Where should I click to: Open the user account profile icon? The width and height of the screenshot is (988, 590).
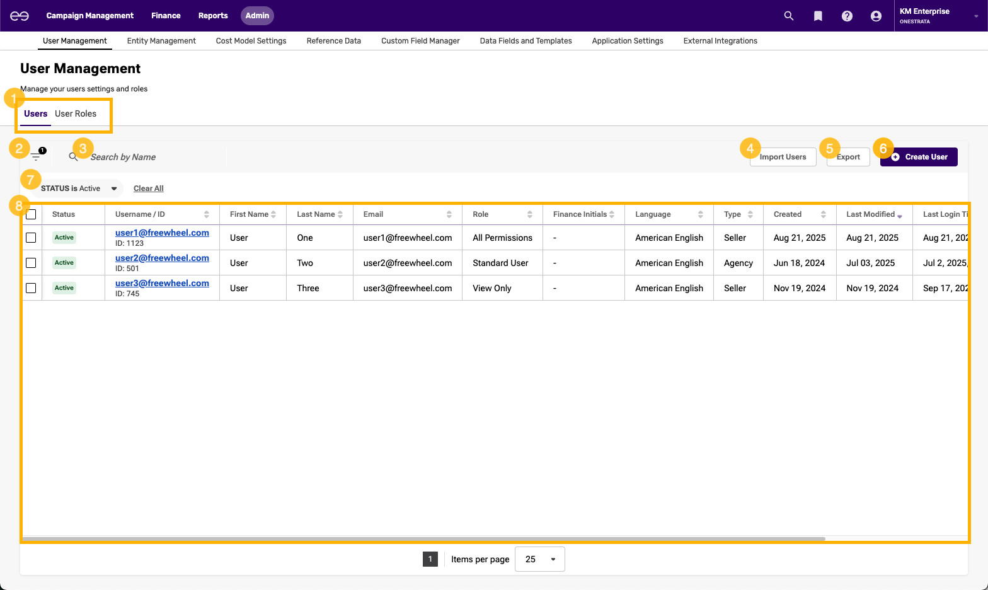[876, 16]
